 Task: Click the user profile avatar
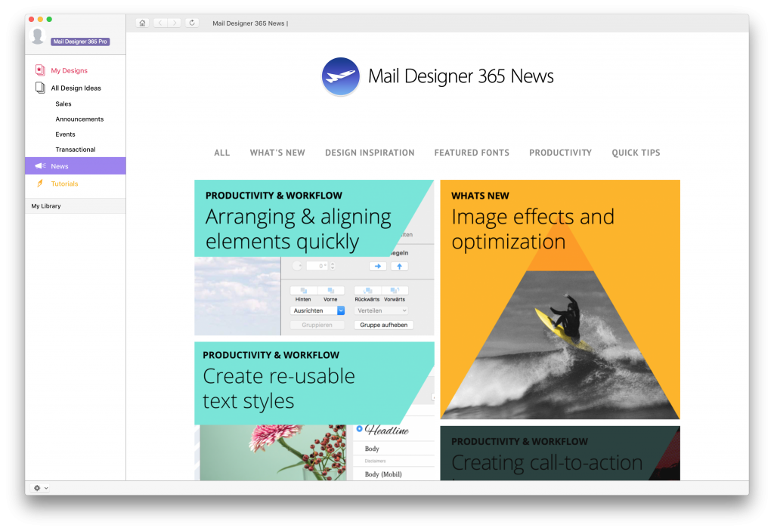point(38,36)
